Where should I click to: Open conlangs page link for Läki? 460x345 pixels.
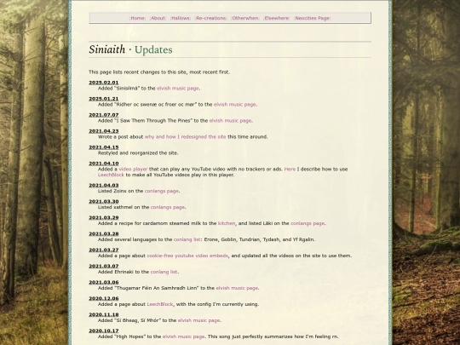308,223
